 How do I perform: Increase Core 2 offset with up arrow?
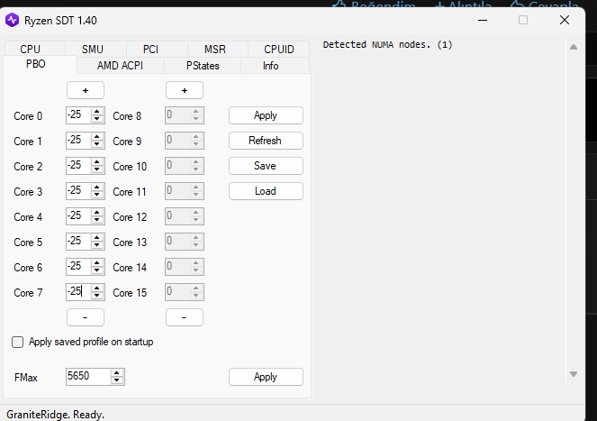point(97,161)
